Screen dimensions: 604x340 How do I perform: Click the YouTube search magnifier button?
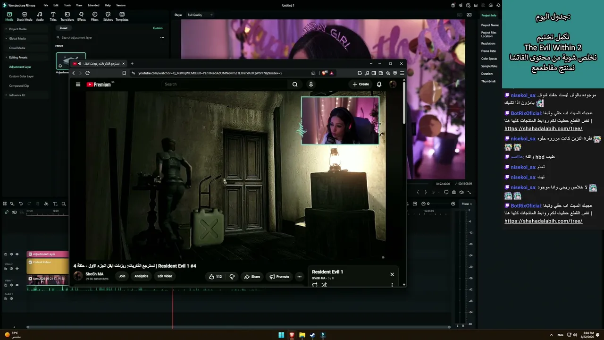click(x=295, y=84)
